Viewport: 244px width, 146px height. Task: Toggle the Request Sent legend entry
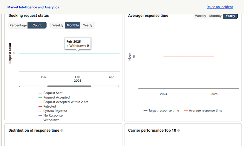tap(50, 93)
